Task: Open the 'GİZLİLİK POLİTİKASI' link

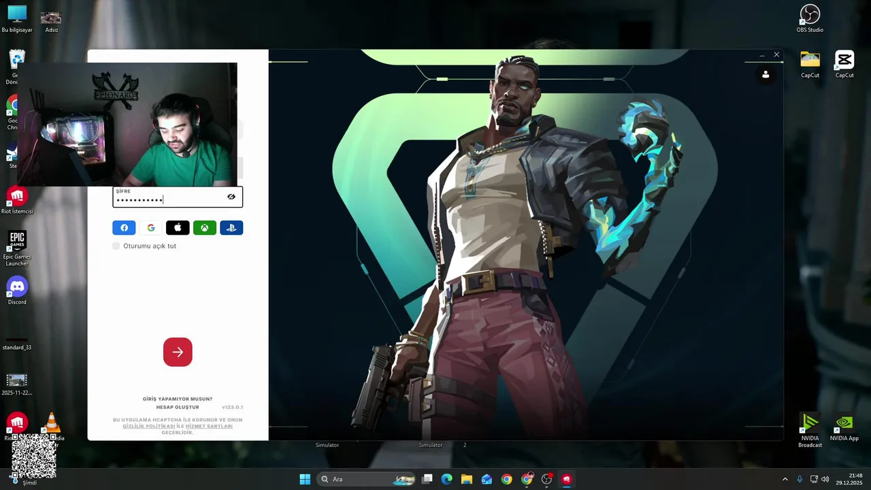Action: [149, 426]
